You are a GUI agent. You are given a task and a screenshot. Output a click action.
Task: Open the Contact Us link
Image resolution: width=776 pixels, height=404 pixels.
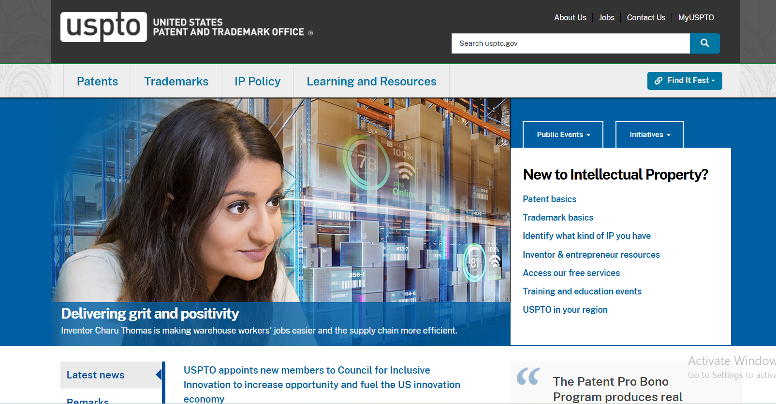[646, 17]
